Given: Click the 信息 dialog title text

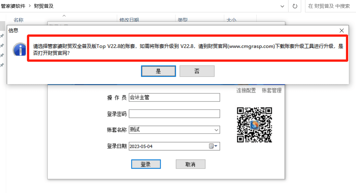Looking at the screenshot, I should click(x=13, y=31).
